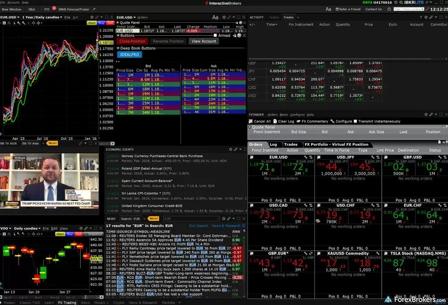Screen dimensions: 448x305
Task: Click the USD.JPY ask price 154 45
Action: [365, 167]
